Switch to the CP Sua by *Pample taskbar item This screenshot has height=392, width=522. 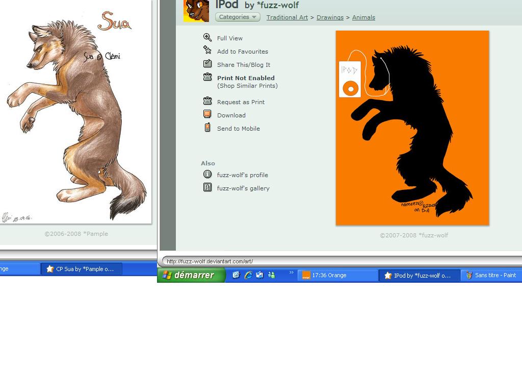tap(81, 268)
